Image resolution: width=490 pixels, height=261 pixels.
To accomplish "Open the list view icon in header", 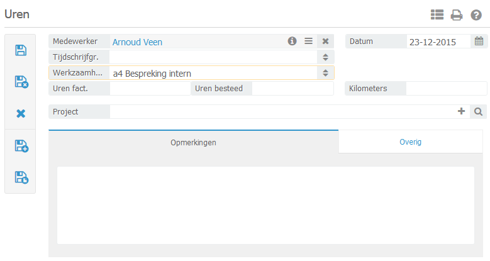I will pos(437,14).
